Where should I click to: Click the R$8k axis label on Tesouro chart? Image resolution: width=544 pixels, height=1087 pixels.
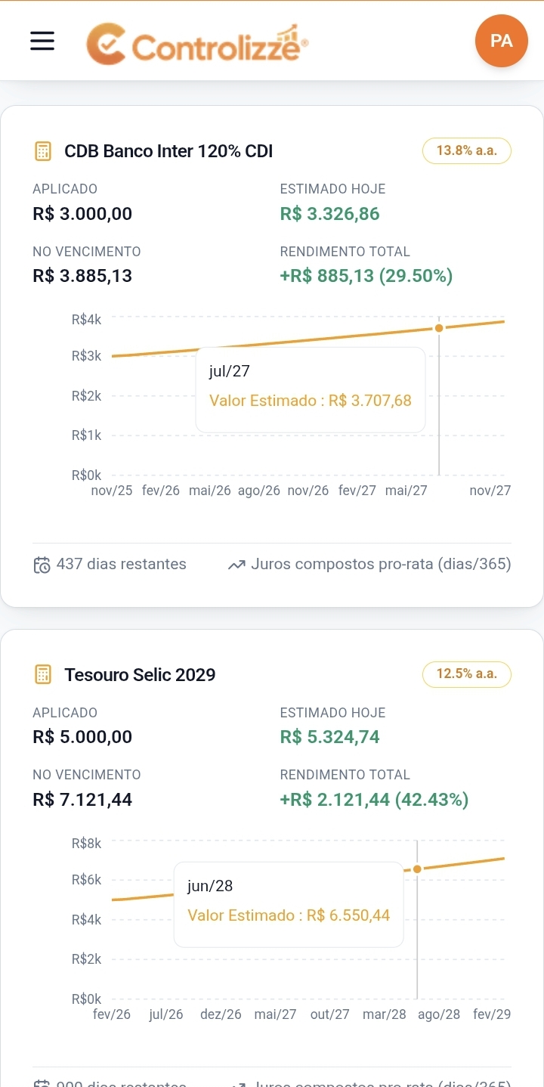(x=86, y=844)
